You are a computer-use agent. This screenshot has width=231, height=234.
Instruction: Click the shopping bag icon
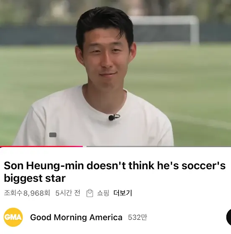pos(90,193)
